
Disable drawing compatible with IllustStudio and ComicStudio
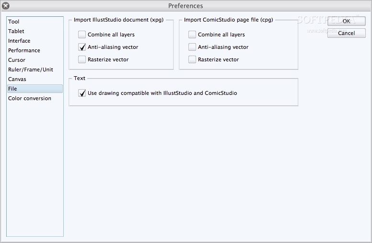82,93
